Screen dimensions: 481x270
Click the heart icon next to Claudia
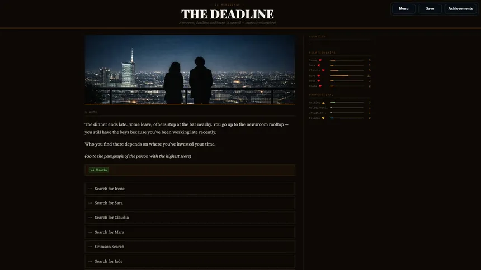pyautogui.click(x=323, y=71)
